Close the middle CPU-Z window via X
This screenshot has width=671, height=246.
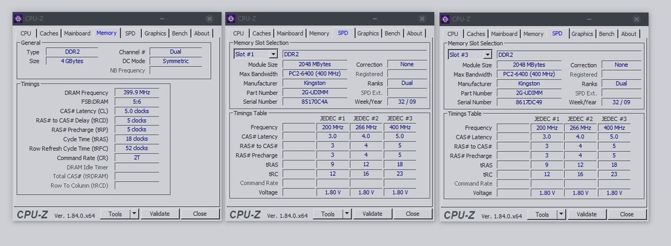(422, 19)
